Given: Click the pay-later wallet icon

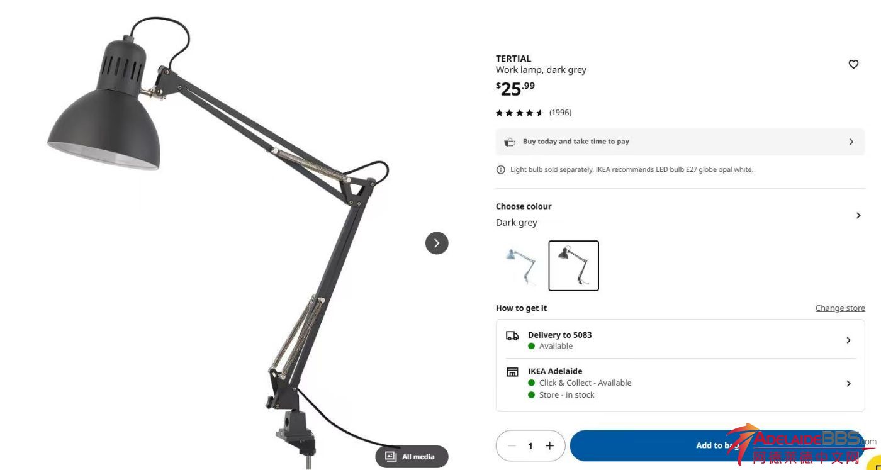Looking at the screenshot, I should 510,142.
